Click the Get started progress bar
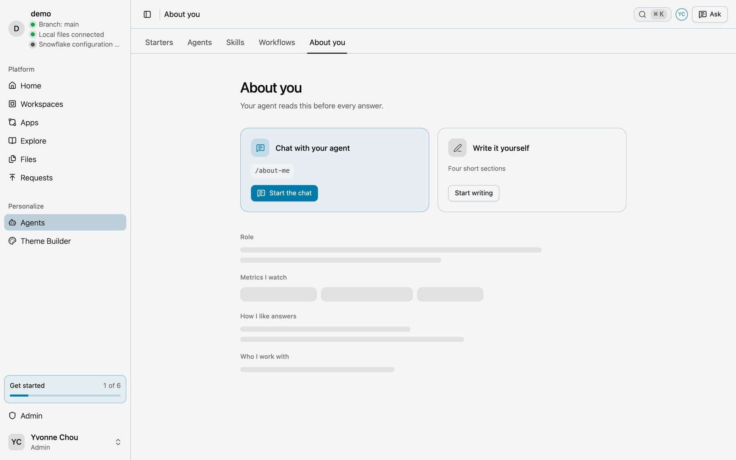 tap(65, 395)
